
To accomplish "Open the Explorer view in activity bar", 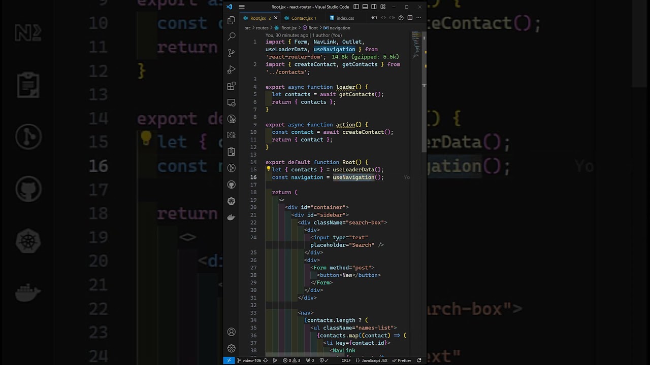I will pyautogui.click(x=232, y=20).
